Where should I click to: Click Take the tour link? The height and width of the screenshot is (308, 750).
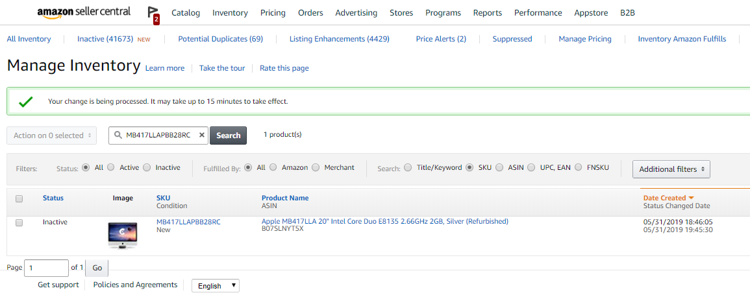[x=222, y=68]
